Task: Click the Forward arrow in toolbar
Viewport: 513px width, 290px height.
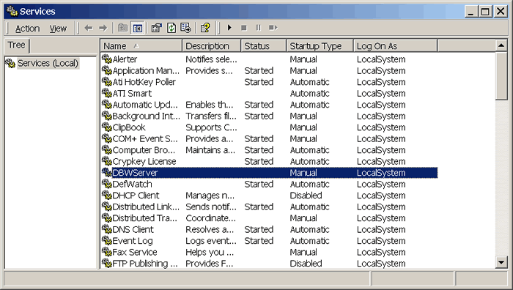Action: (x=103, y=28)
